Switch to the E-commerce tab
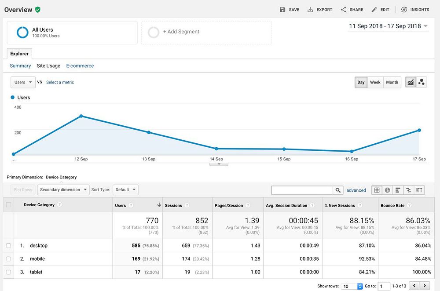Screen dimensions: 440x291 tap(80, 65)
